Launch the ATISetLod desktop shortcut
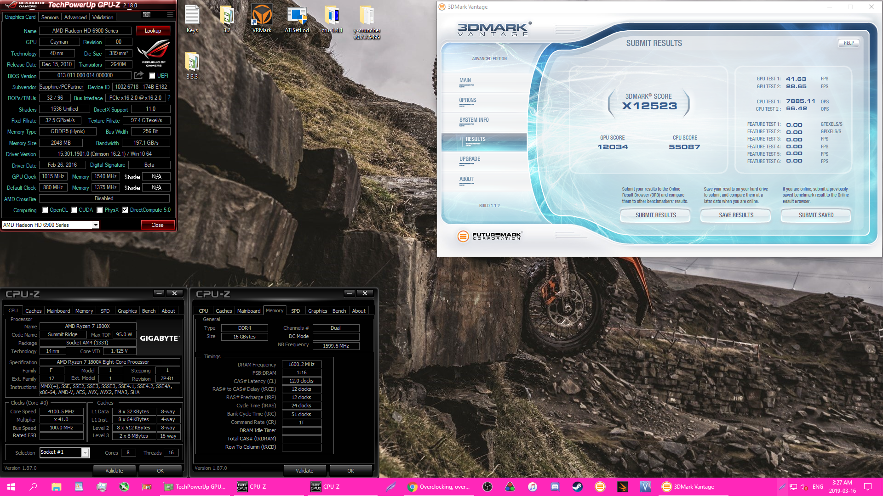This screenshot has width=883, height=496. pos(297,19)
